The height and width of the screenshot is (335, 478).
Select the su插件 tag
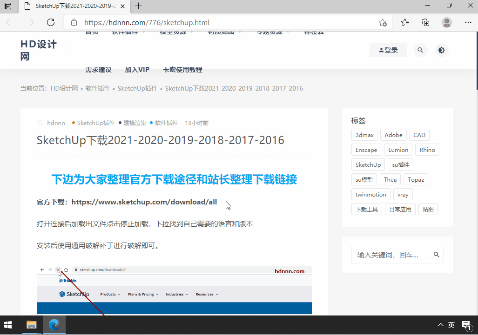click(401, 165)
